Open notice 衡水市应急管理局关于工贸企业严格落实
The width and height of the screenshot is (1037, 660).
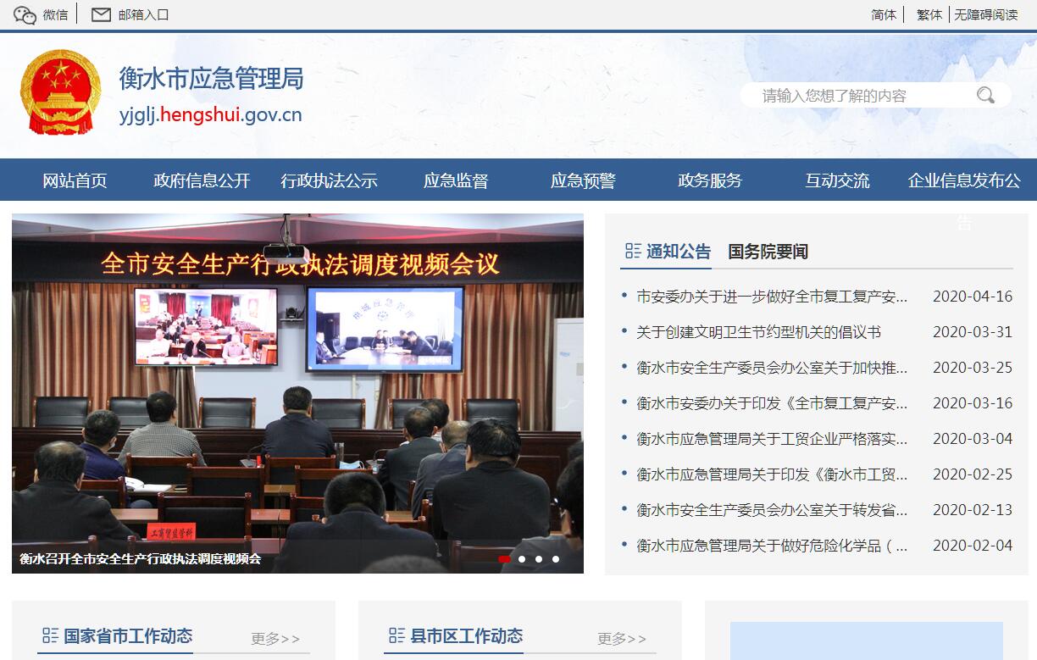(x=772, y=439)
